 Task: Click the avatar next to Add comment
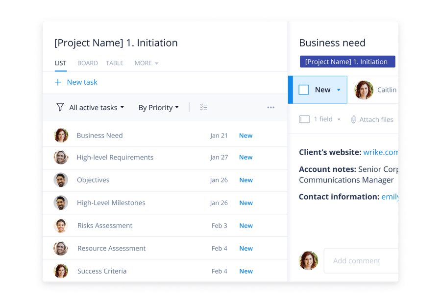[308, 260]
